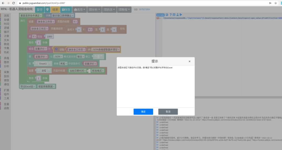Open the 导出Excel后 dropdown

point(28,87)
